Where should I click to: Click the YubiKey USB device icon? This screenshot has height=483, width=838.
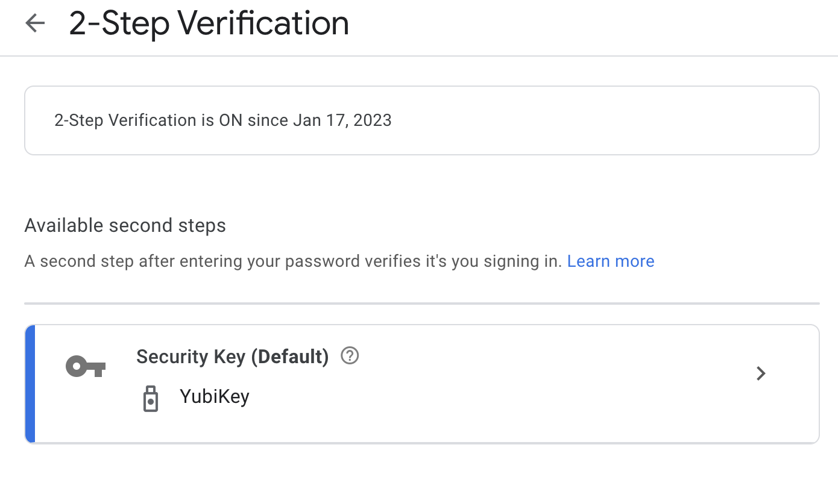150,398
